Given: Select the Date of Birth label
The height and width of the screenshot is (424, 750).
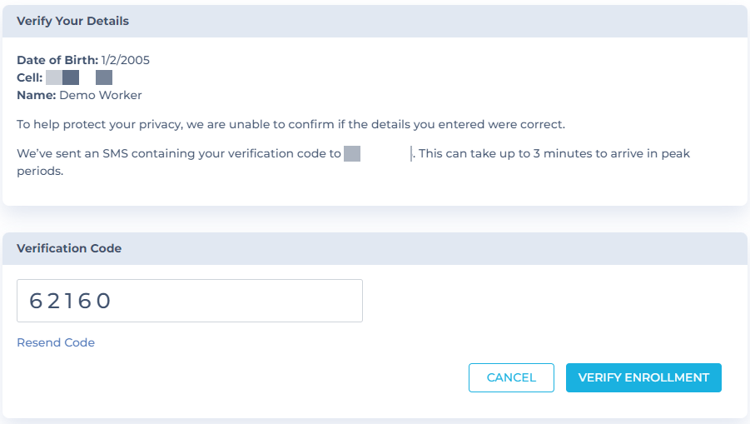Looking at the screenshot, I should 57,60.
